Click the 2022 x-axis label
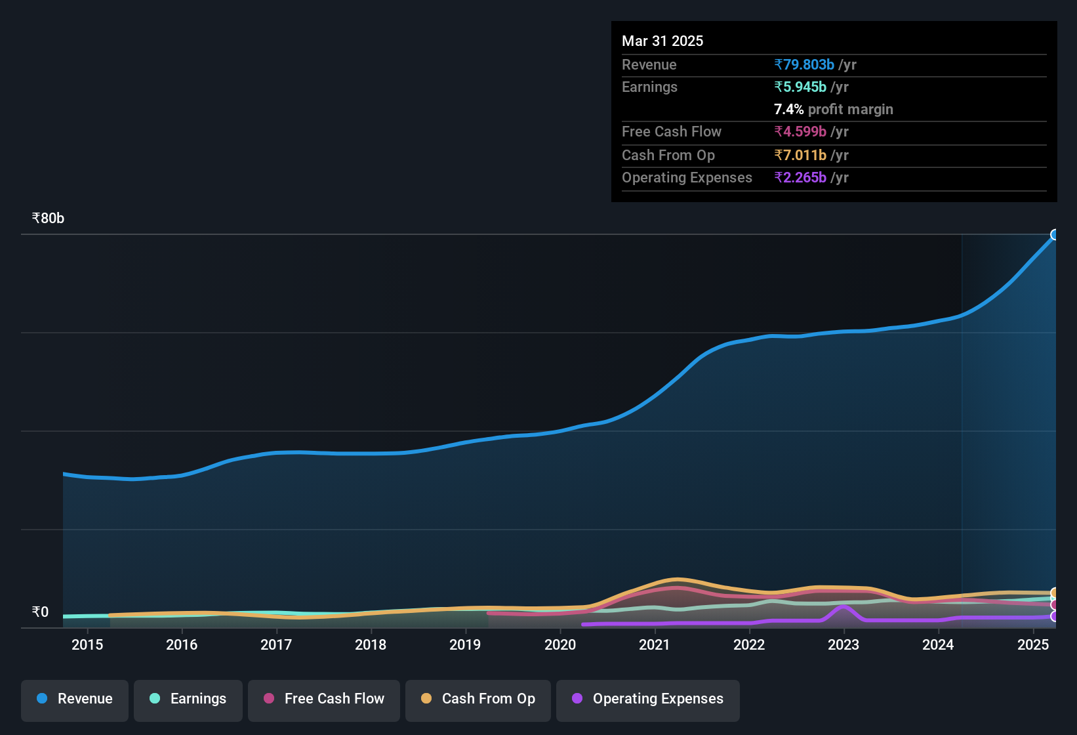The image size is (1077, 735). [x=749, y=645]
